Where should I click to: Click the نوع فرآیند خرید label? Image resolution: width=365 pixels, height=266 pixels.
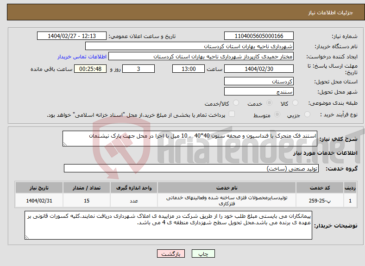click(x=339, y=114)
